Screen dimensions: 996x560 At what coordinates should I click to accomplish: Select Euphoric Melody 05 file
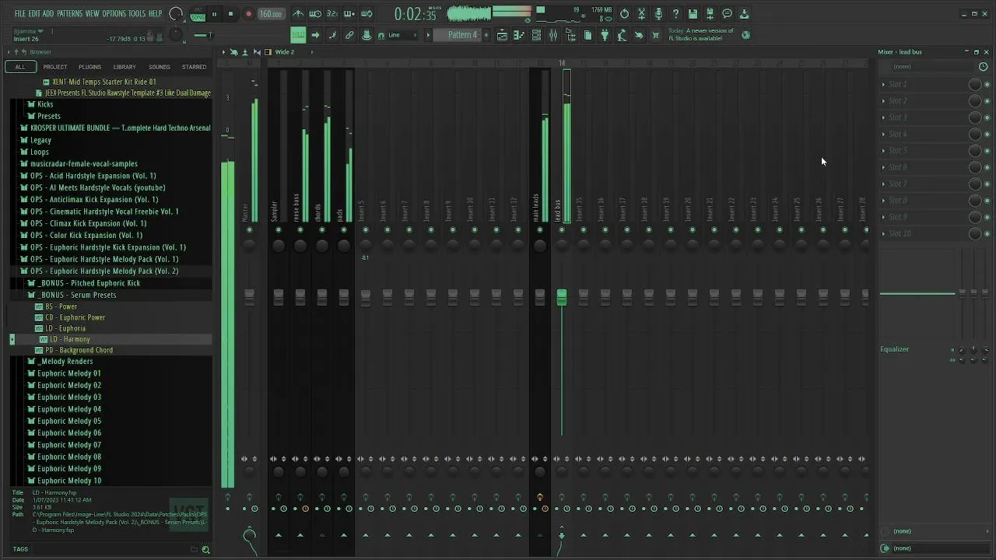coord(68,421)
